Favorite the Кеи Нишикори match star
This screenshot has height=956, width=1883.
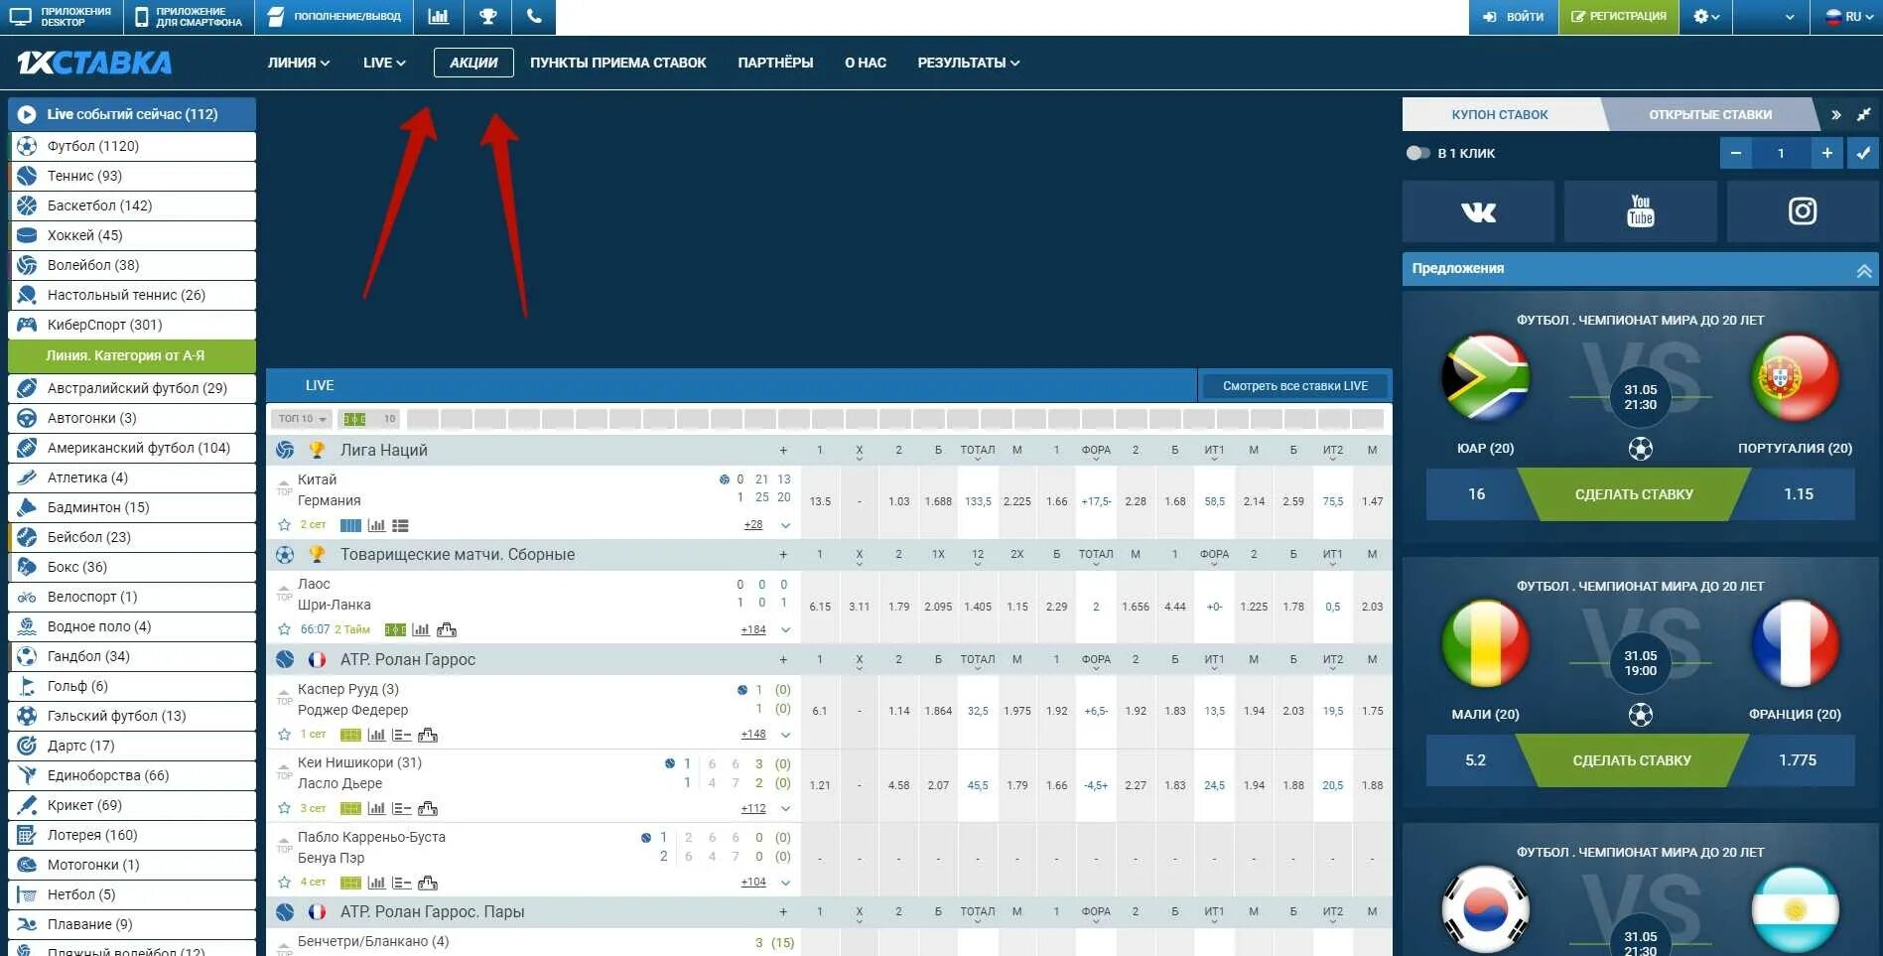285,808
